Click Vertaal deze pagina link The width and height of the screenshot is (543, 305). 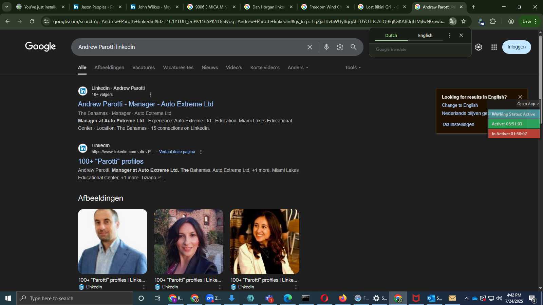click(x=177, y=152)
